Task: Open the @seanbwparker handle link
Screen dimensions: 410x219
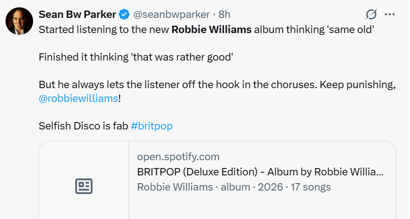Action: pyautogui.click(x=171, y=15)
